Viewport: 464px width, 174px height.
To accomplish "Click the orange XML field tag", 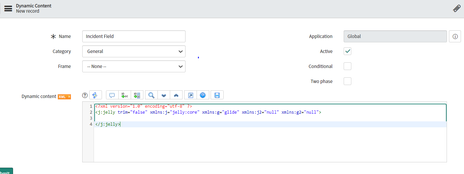I will (65, 97).
